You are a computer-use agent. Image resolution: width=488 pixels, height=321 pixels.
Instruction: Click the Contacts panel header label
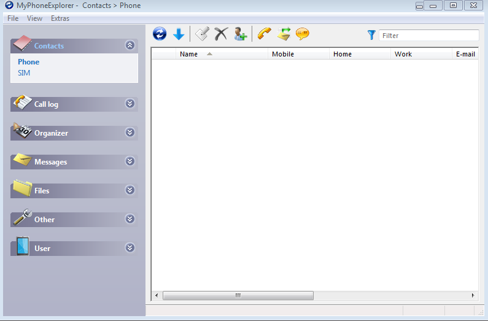pyautogui.click(x=49, y=46)
